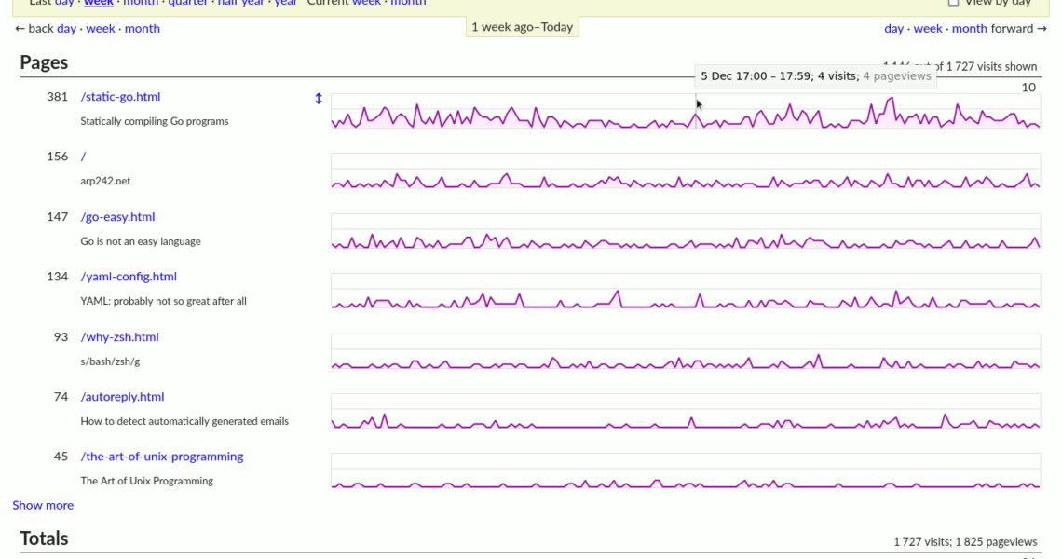Image resolution: width=1062 pixels, height=559 pixels.
Task: Open /the-art-of-unix-programming page link
Action: click(162, 456)
